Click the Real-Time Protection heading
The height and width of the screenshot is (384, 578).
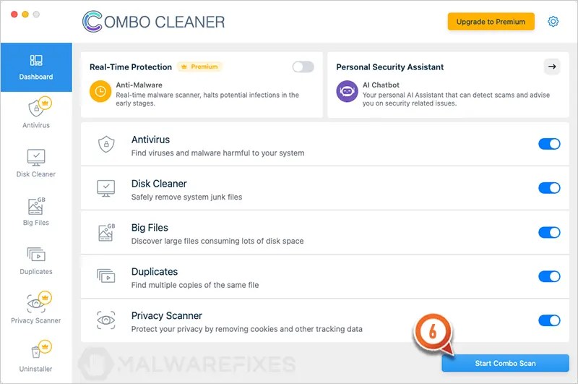(x=131, y=67)
